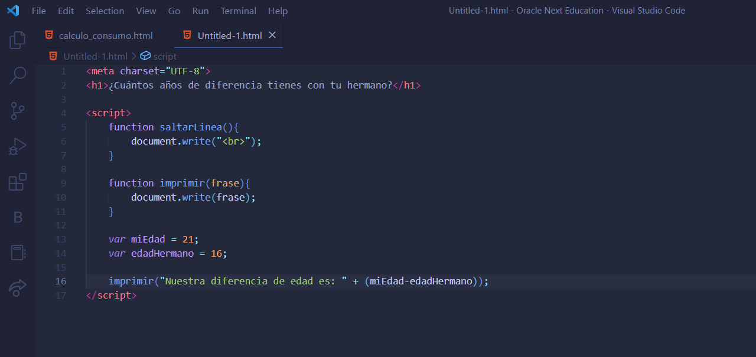Click line number 9 in the gutter

63,183
